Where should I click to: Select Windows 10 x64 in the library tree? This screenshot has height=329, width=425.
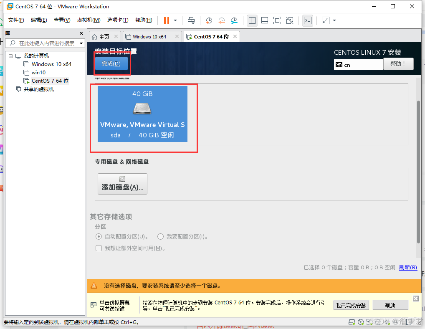(x=51, y=64)
